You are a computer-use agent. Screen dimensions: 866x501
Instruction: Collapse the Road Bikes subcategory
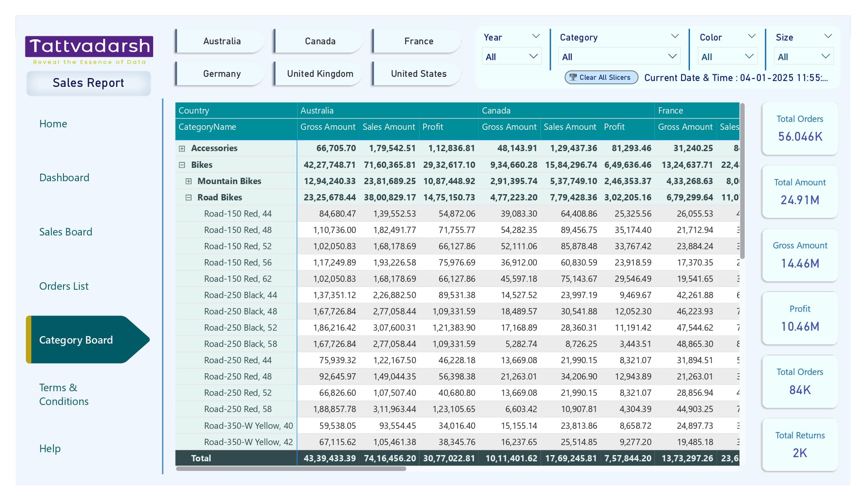coord(189,197)
